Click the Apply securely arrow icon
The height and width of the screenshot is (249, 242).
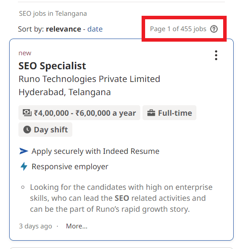point(24,151)
